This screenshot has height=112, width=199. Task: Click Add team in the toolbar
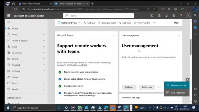point(125,23)
